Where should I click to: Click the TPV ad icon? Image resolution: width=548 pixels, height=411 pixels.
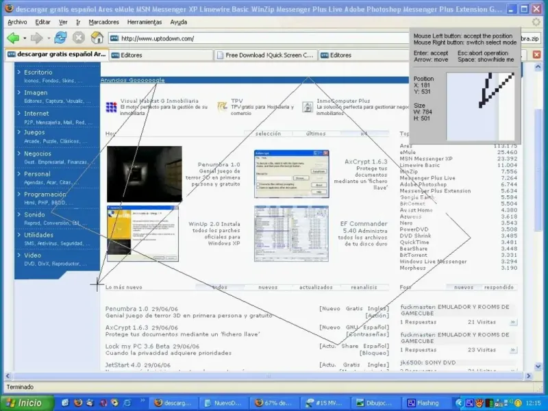coord(222,106)
